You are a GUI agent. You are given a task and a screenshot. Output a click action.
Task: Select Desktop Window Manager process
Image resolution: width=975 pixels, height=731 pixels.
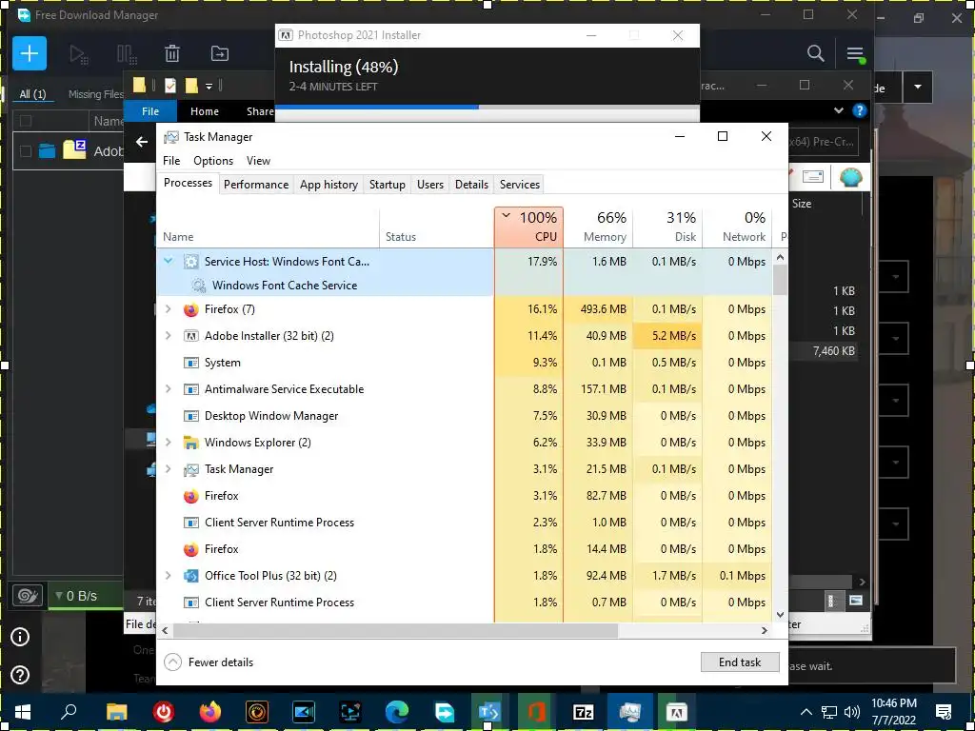465,416
